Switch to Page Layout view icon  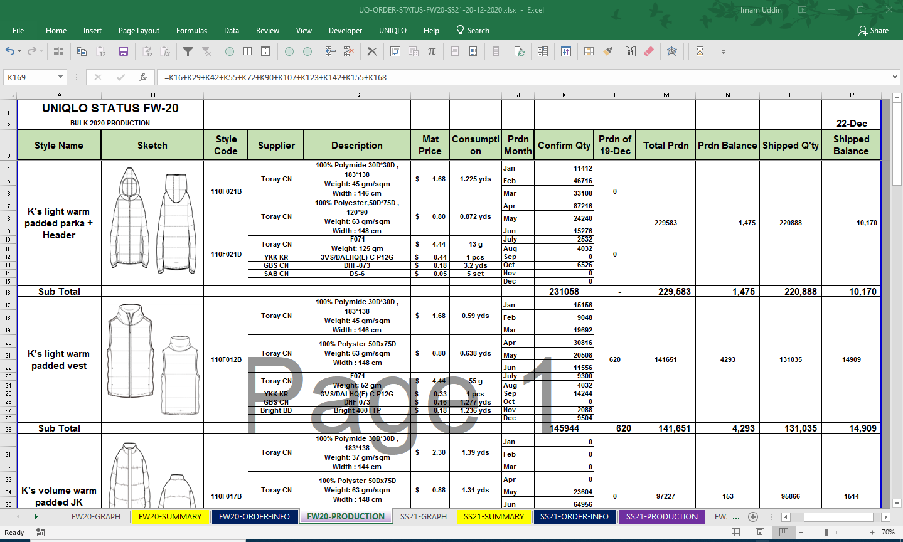[x=759, y=532]
